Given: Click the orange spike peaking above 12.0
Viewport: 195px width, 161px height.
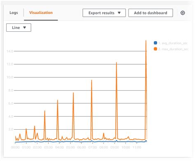Looking at the screenshot, I should (x=116, y=63).
